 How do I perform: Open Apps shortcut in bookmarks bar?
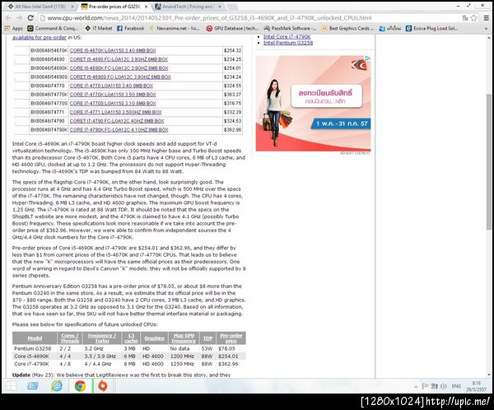pos(13,28)
